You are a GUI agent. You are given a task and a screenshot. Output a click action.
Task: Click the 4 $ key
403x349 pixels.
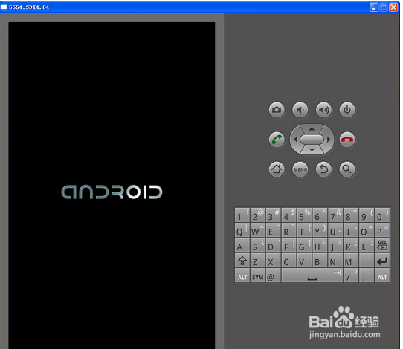click(x=289, y=215)
